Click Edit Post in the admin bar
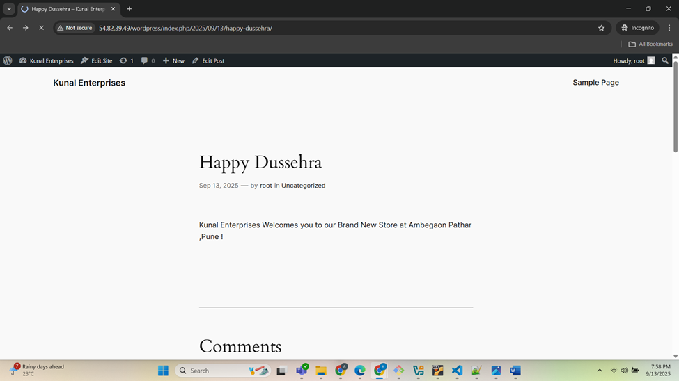This screenshot has width=679, height=381. [x=208, y=60]
